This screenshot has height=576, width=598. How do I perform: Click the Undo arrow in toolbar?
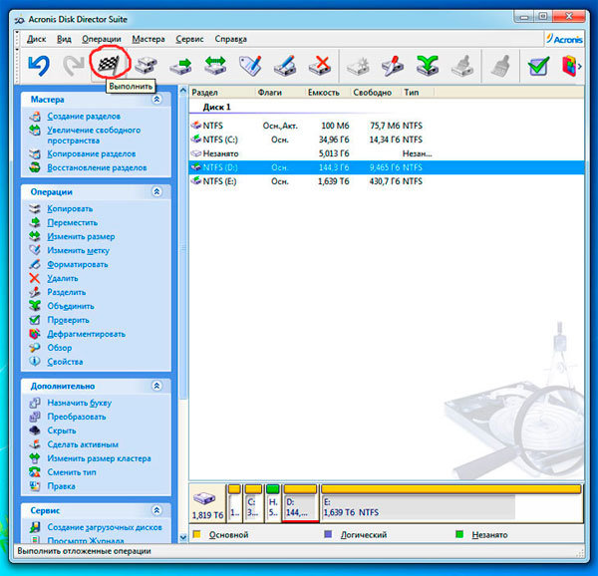38,66
